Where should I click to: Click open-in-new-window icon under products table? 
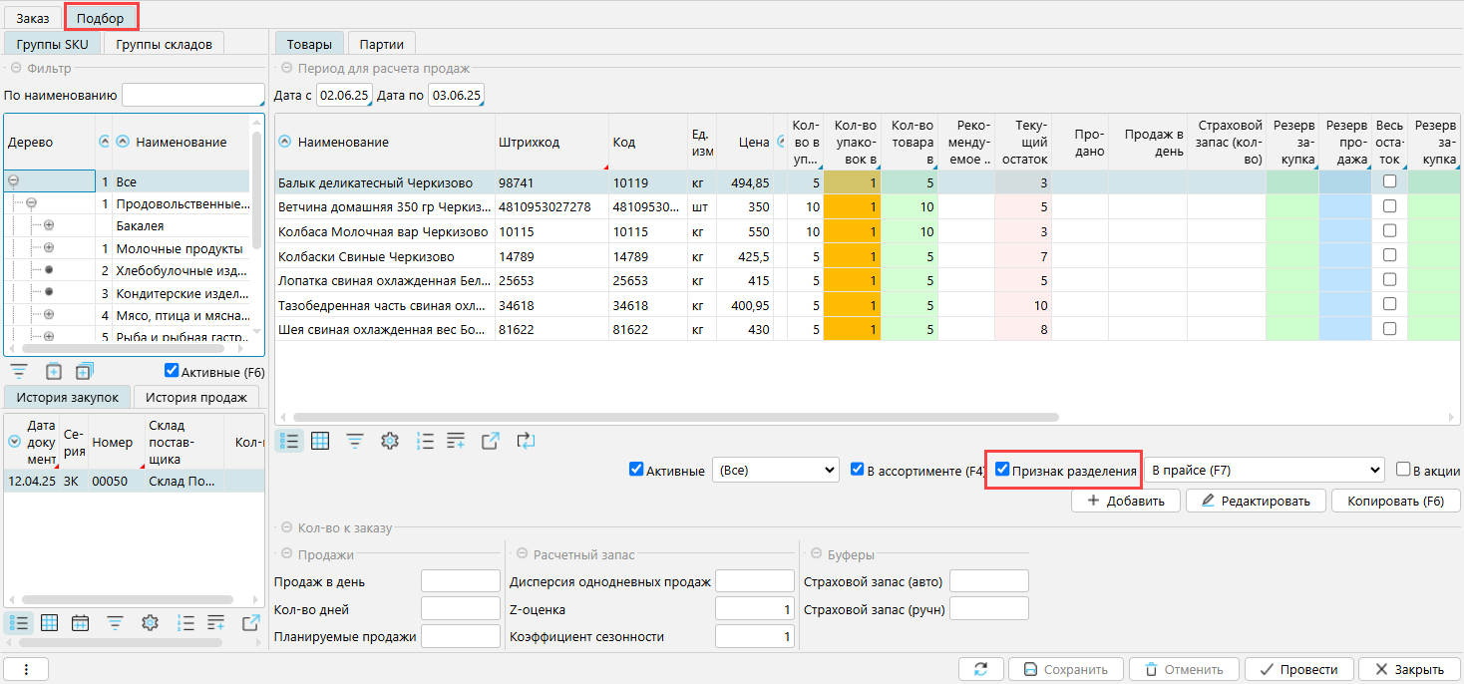(x=490, y=441)
